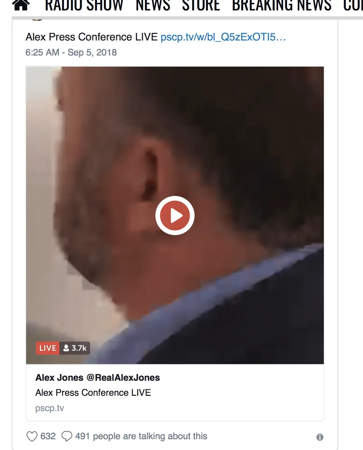Open Alex Jones @RealAlexJones card title
The image size is (363, 450).
tap(98, 378)
